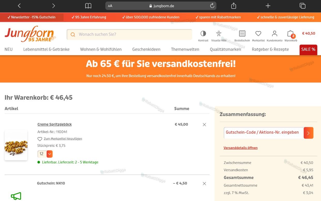Viewport: 321px width, 201px height.
Task: Submit voucher code with orange arrow button
Action: click(x=308, y=133)
